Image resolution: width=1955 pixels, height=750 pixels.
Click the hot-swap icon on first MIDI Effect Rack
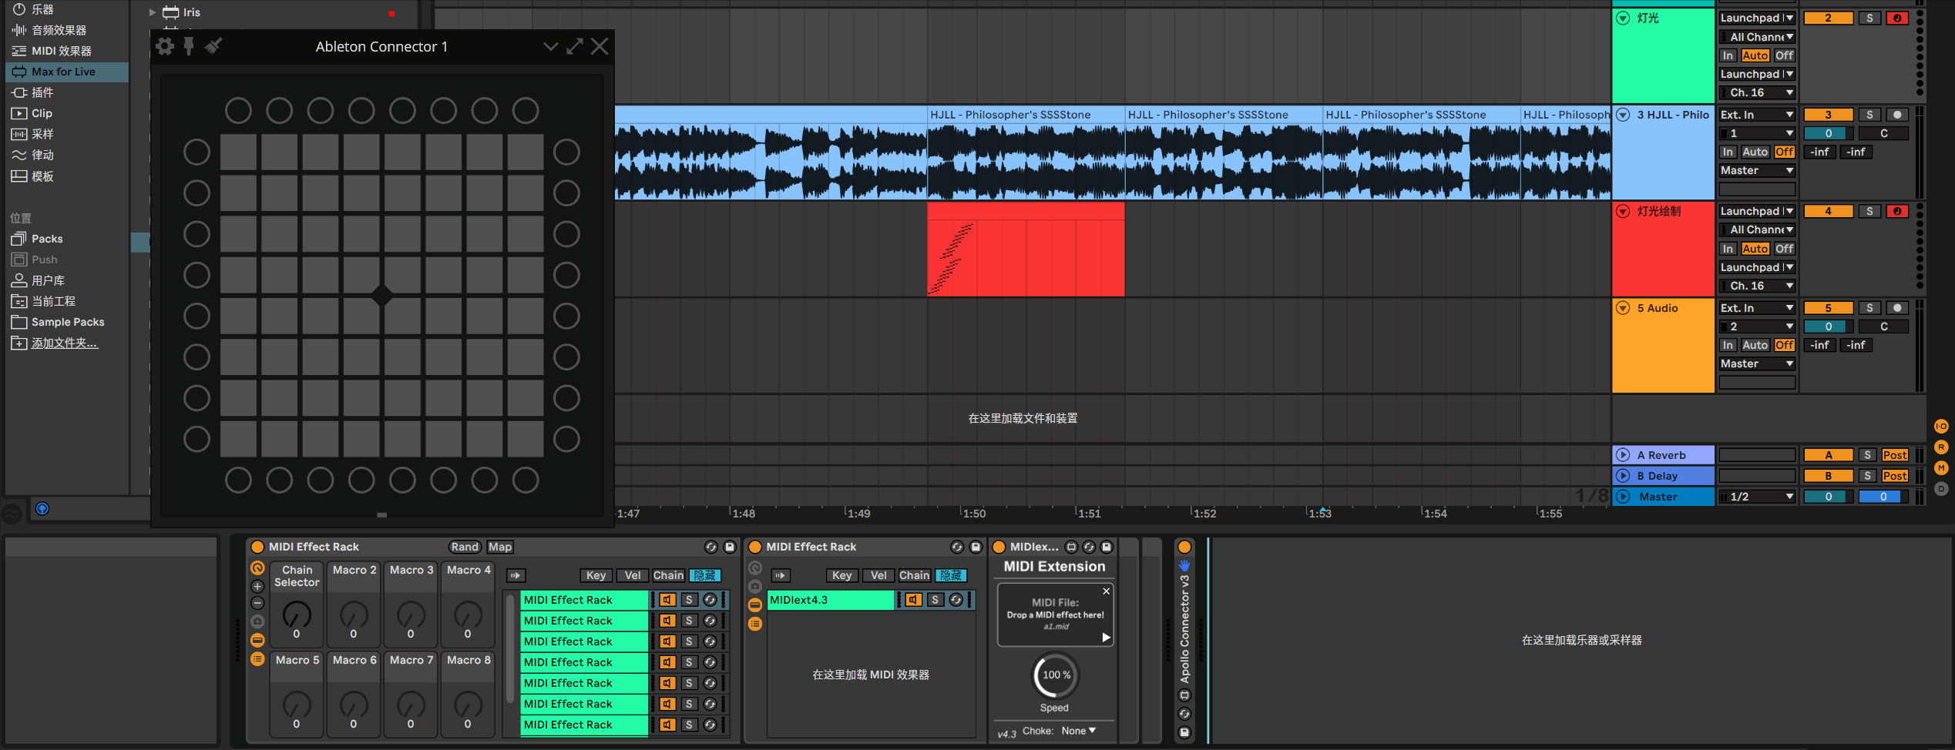pyautogui.click(x=710, y=547)
